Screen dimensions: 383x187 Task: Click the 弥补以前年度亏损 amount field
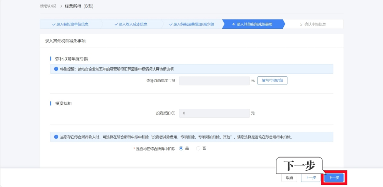(x=214, y=81)
